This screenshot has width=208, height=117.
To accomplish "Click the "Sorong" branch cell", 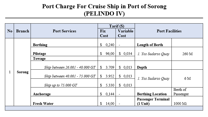I will [23, 72].
